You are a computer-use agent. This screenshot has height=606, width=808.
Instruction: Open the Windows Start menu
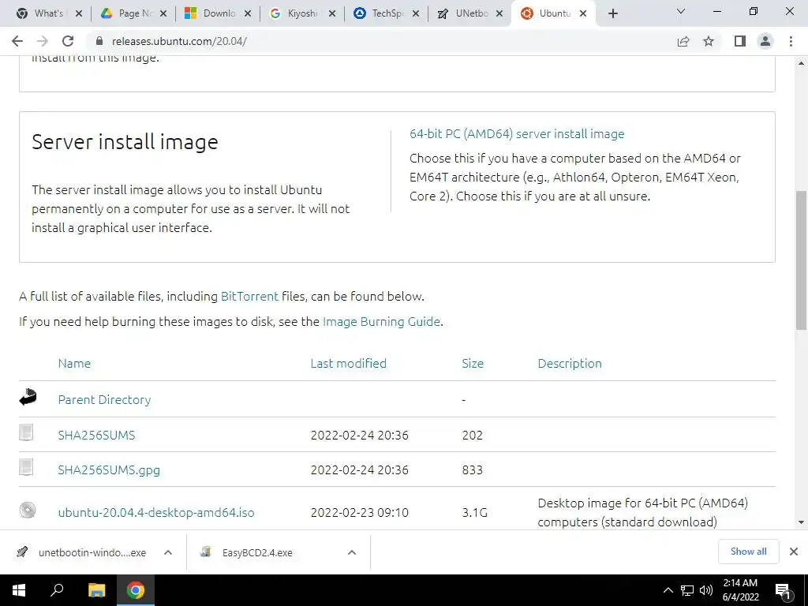tap(18, 590)
